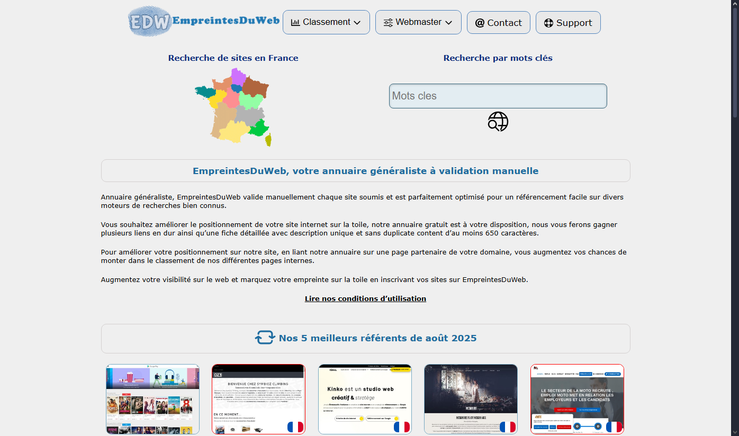Expand the Webmaster dropdown
The width and height of the screenshot is (739, 436).
point(418,22)
